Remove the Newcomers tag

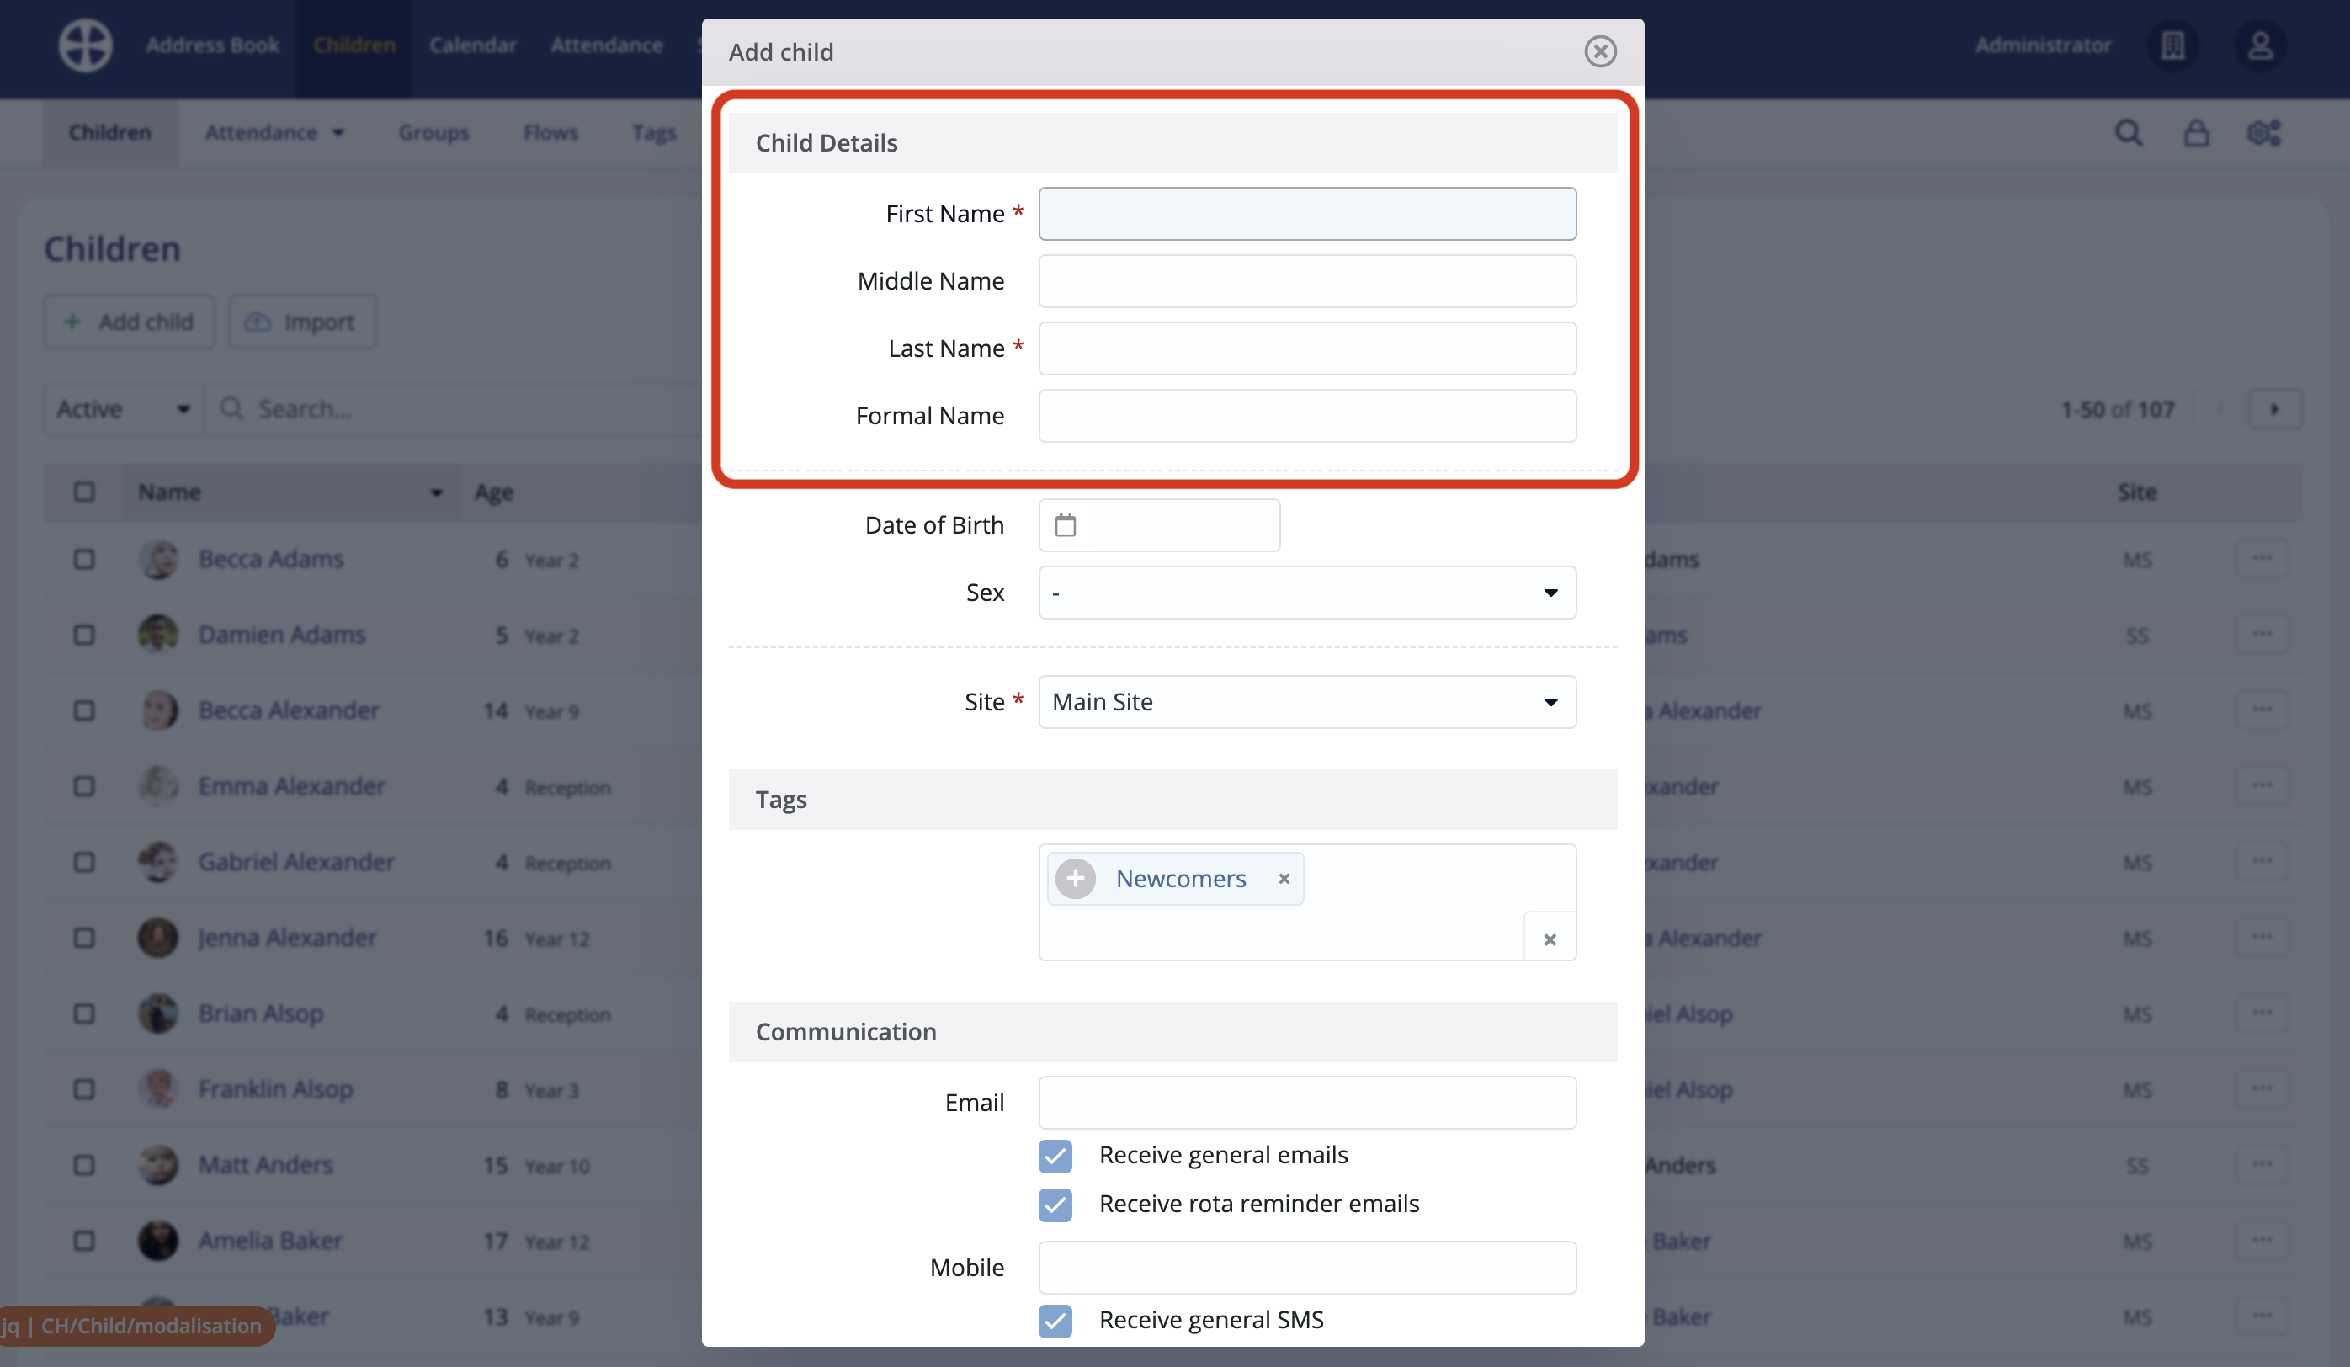tap(1284, 879)
